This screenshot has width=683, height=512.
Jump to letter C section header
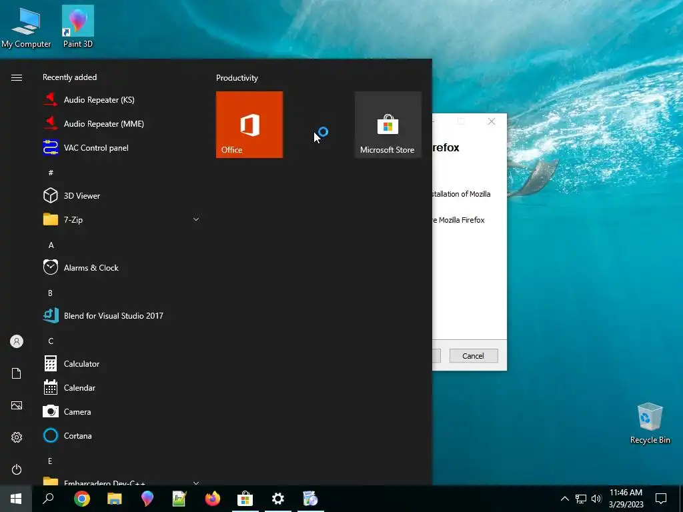click(x=51, y=341)
